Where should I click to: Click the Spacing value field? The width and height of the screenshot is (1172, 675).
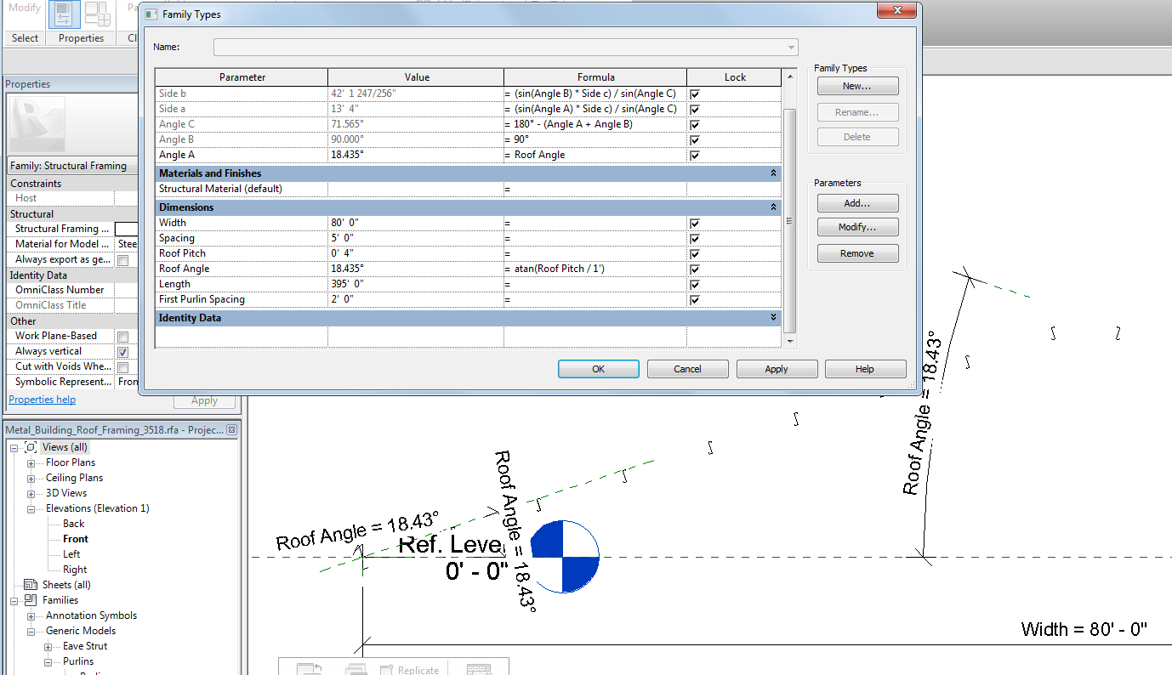pyautogui.click(x=416, y=239)
